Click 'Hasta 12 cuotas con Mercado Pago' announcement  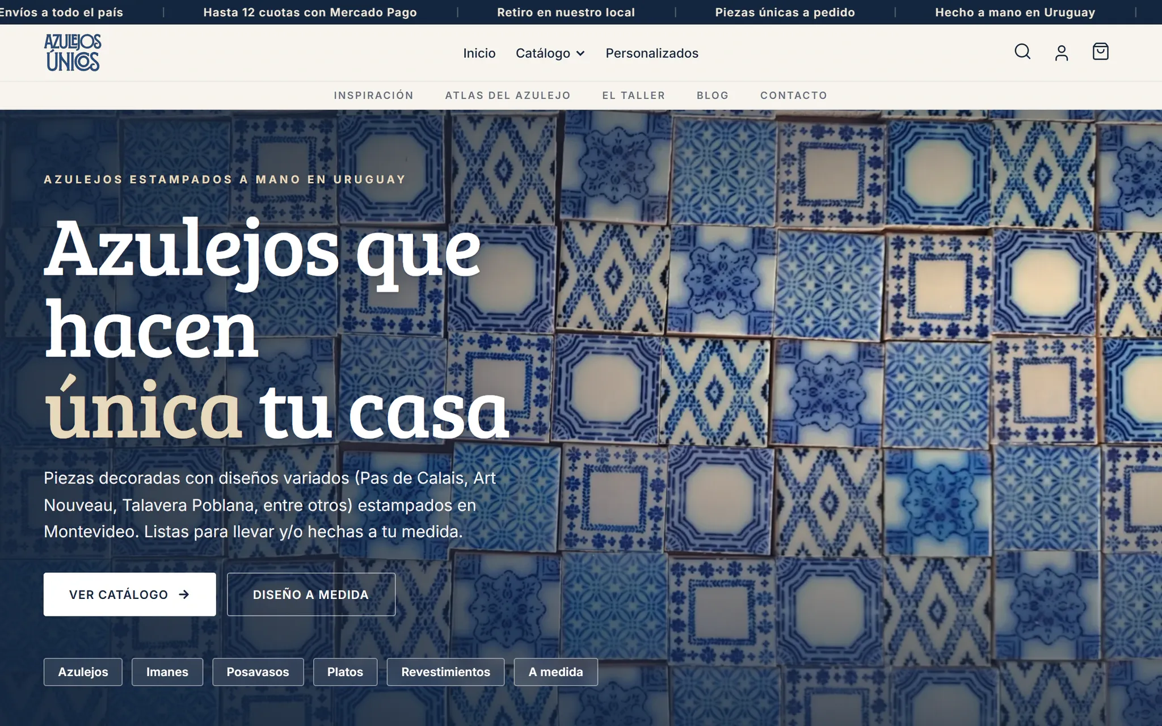click(310, 12)
